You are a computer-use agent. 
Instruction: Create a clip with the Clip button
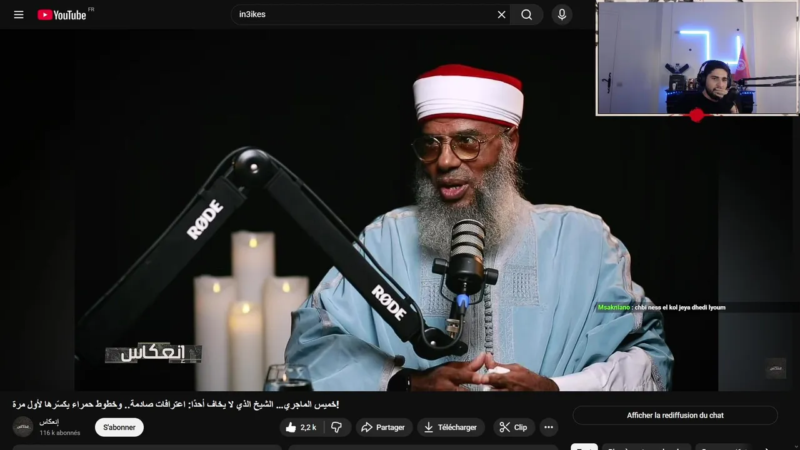point(514,427)
